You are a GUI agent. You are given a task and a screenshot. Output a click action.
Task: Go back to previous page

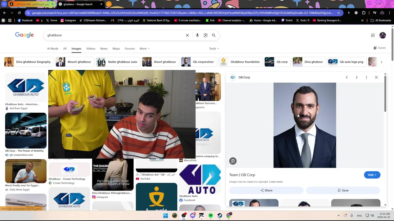coord(4,13)
